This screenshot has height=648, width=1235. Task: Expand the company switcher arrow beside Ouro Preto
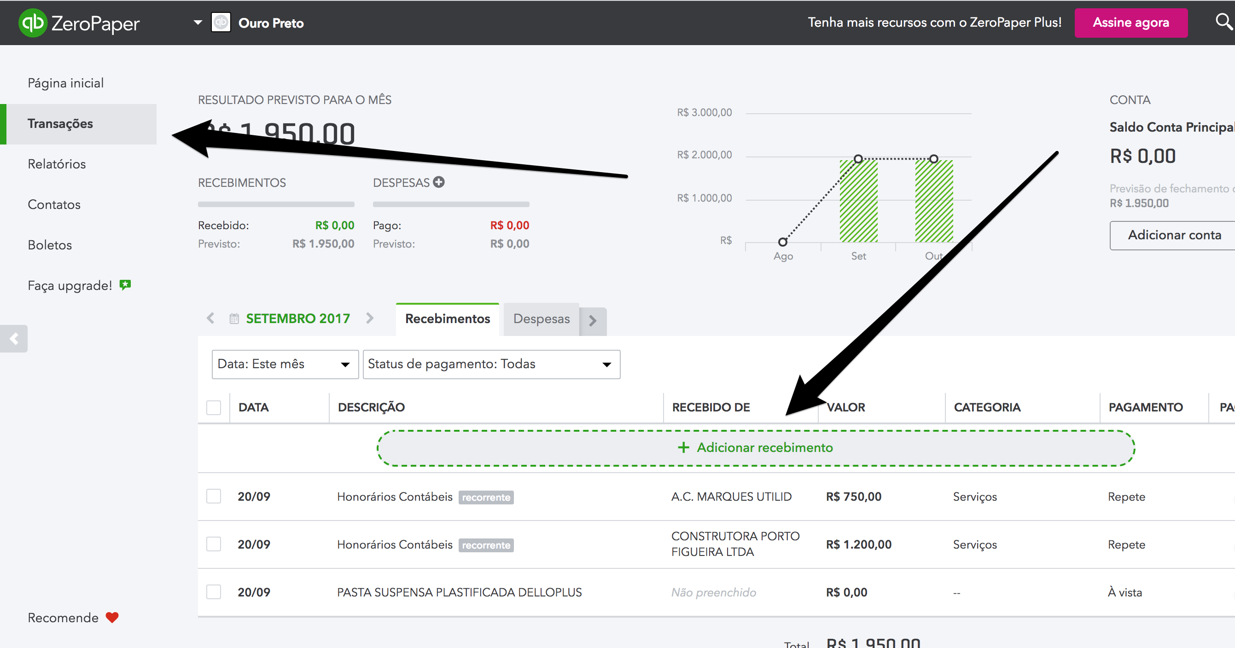198,23
